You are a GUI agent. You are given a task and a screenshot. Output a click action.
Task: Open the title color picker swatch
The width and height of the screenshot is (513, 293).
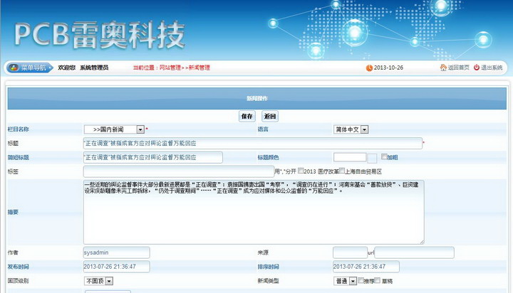[372, 159]
